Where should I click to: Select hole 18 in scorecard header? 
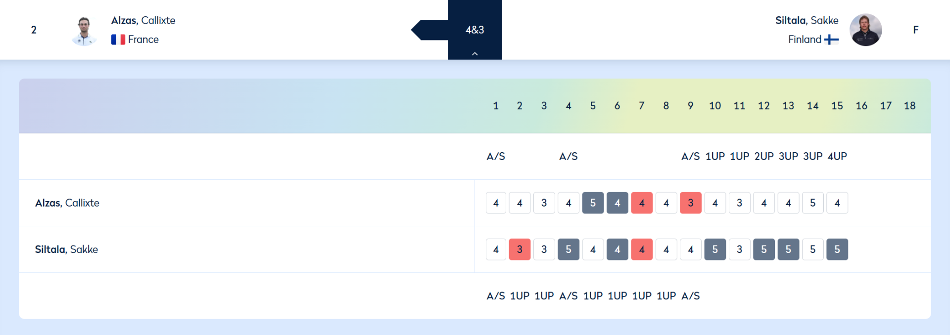pyautogui.click(x=909, y=106)
